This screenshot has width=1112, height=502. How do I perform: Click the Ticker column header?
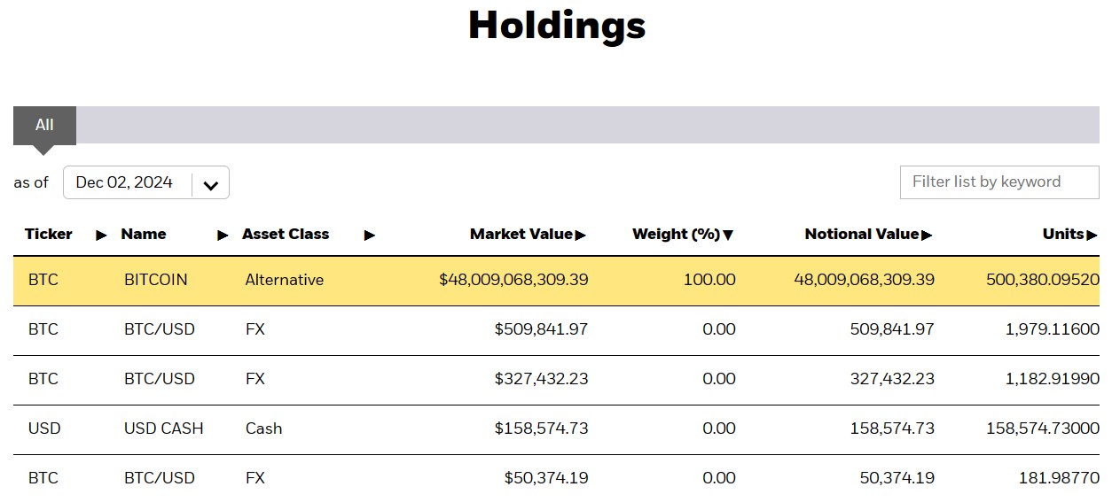(49, 235)
